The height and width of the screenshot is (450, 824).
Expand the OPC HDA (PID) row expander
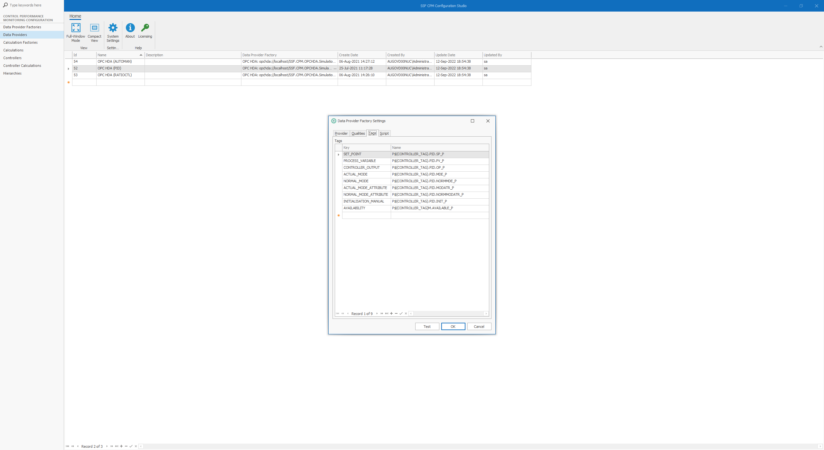tap(68, 68)
